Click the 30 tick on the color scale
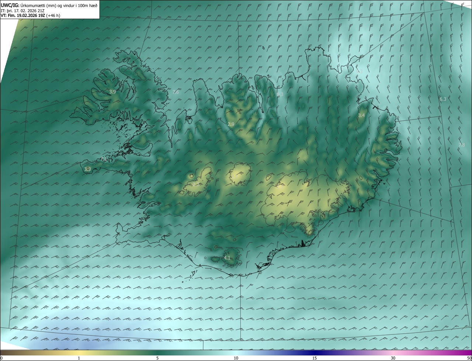The image size is (472, 361). [393, 358]
